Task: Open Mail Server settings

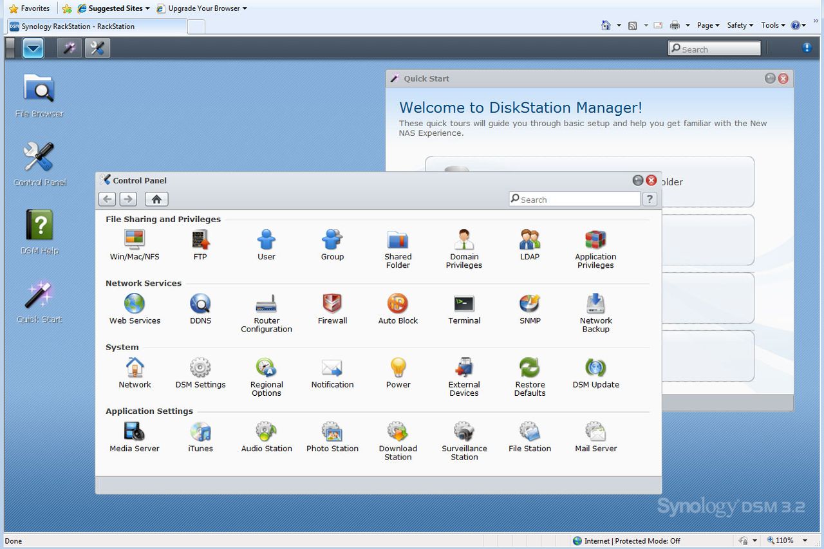Action: tap(595, 436)
